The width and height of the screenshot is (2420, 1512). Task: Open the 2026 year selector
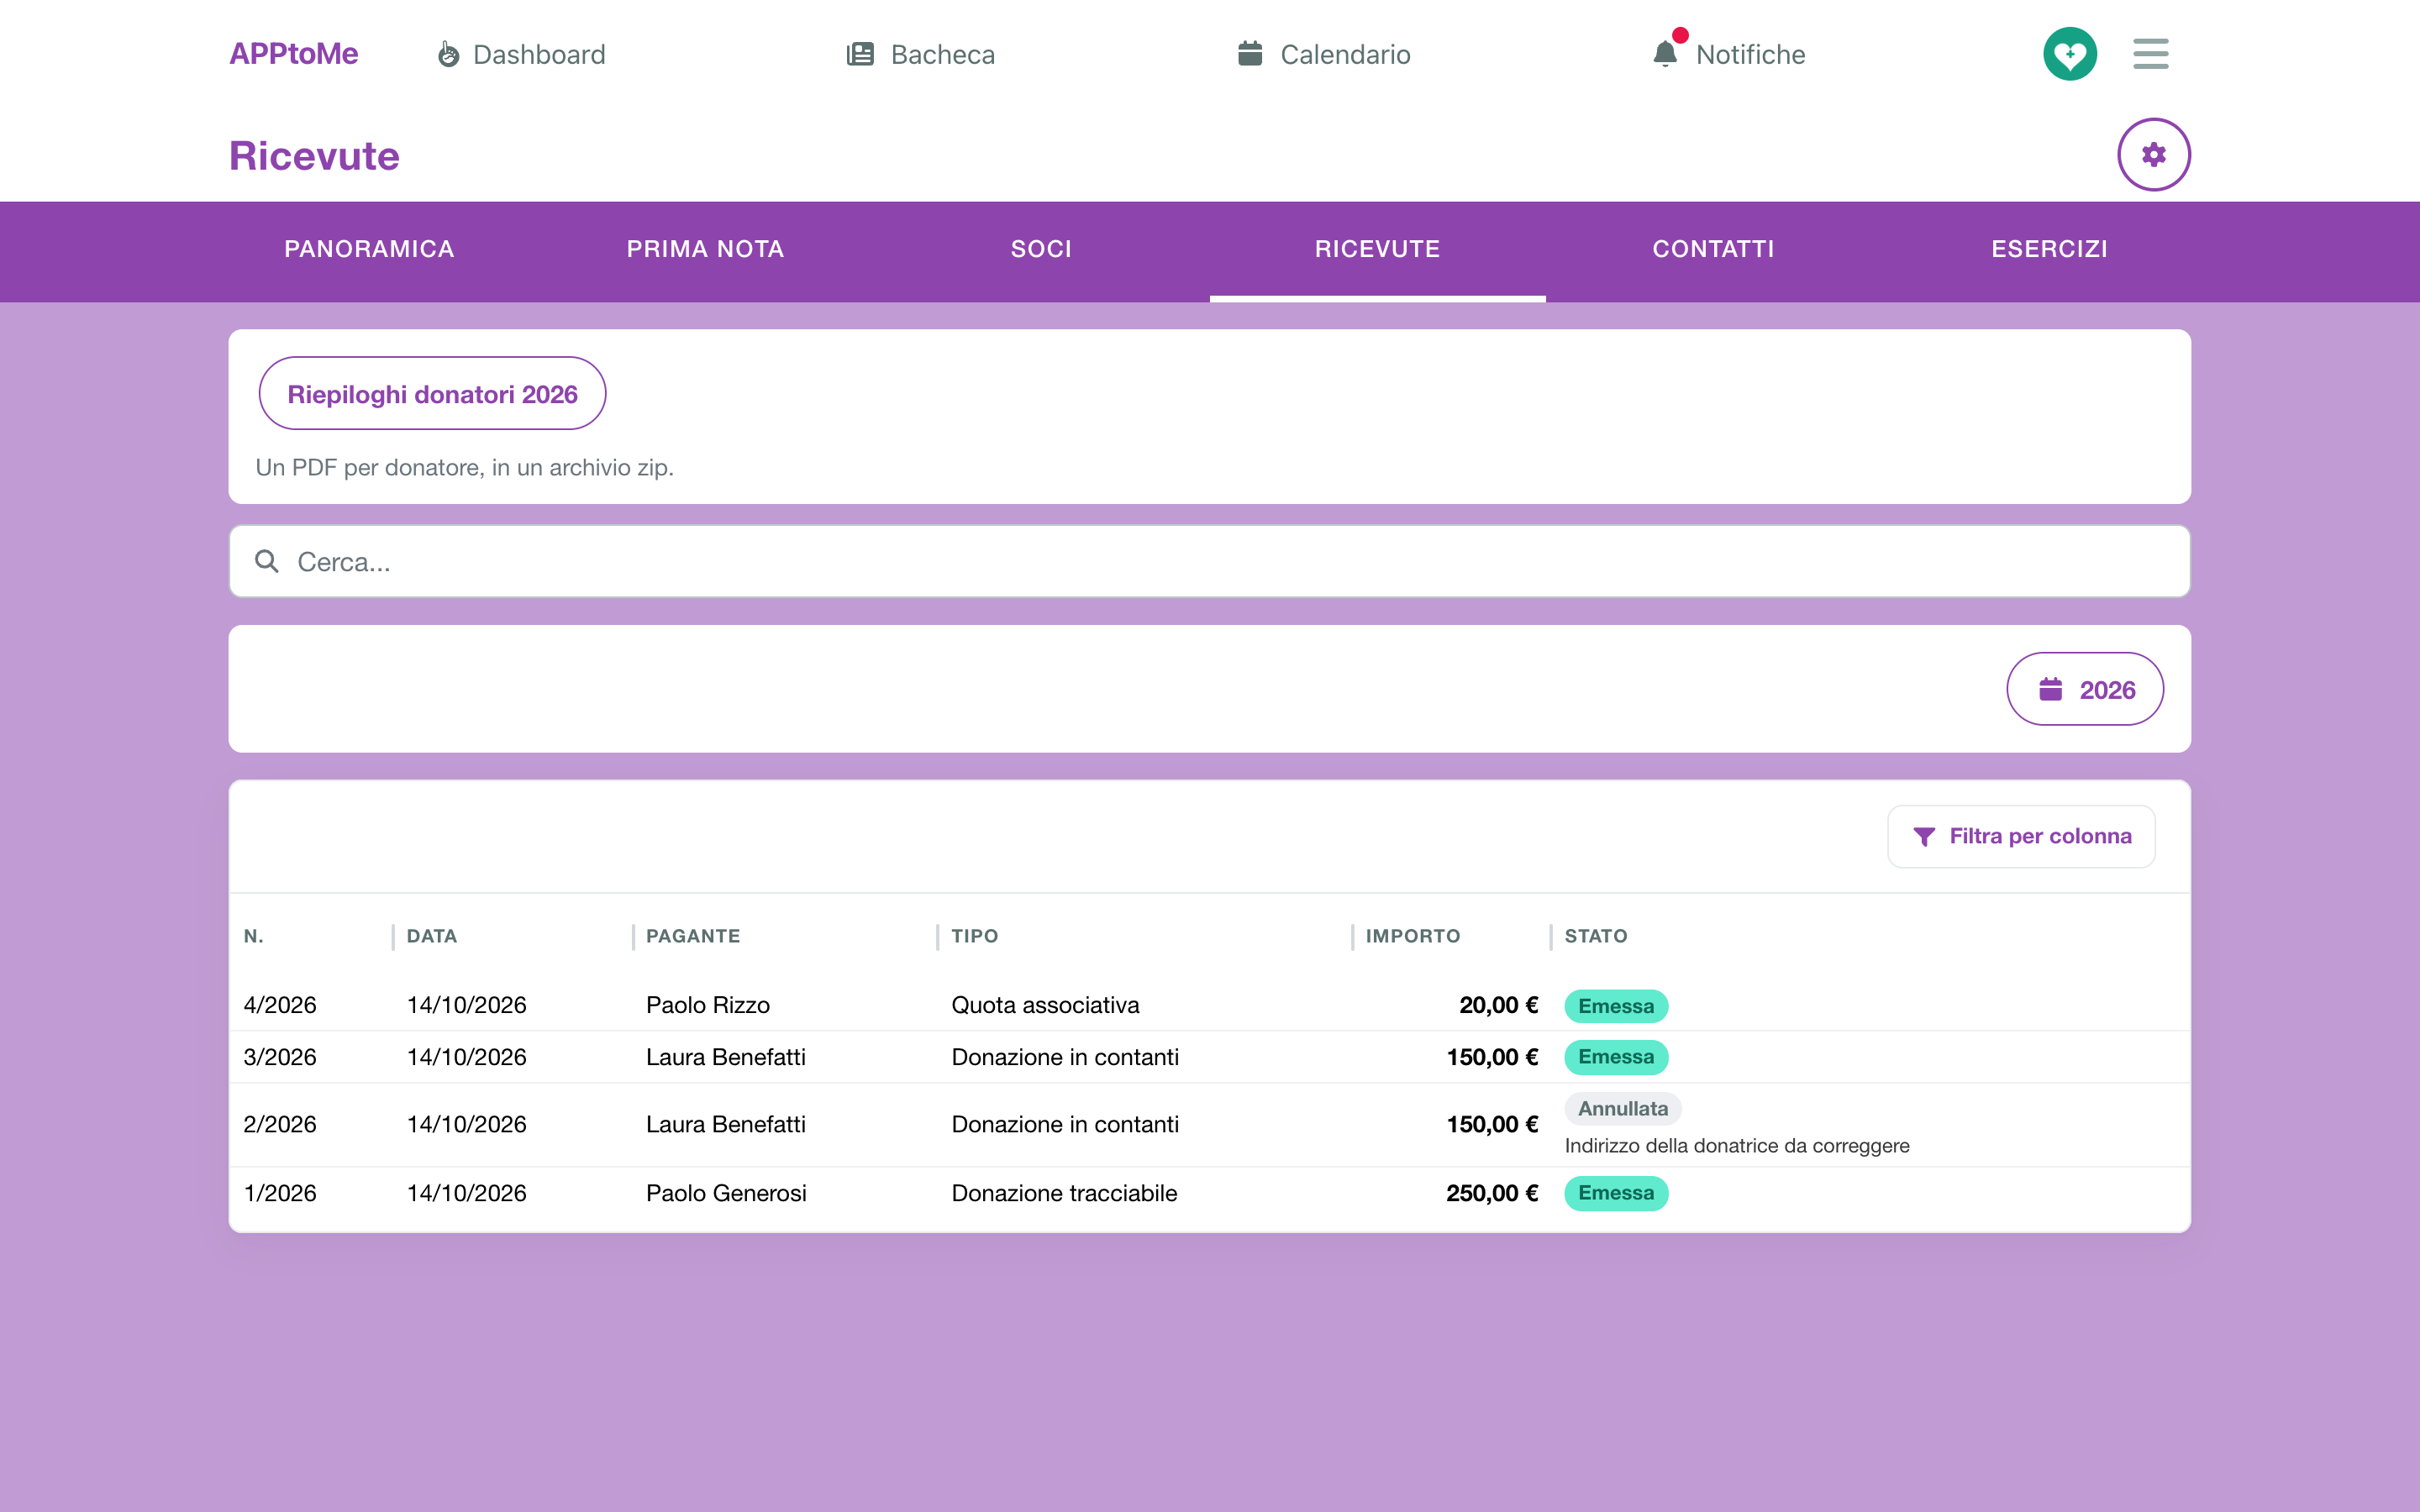[x=2084, y=689]
